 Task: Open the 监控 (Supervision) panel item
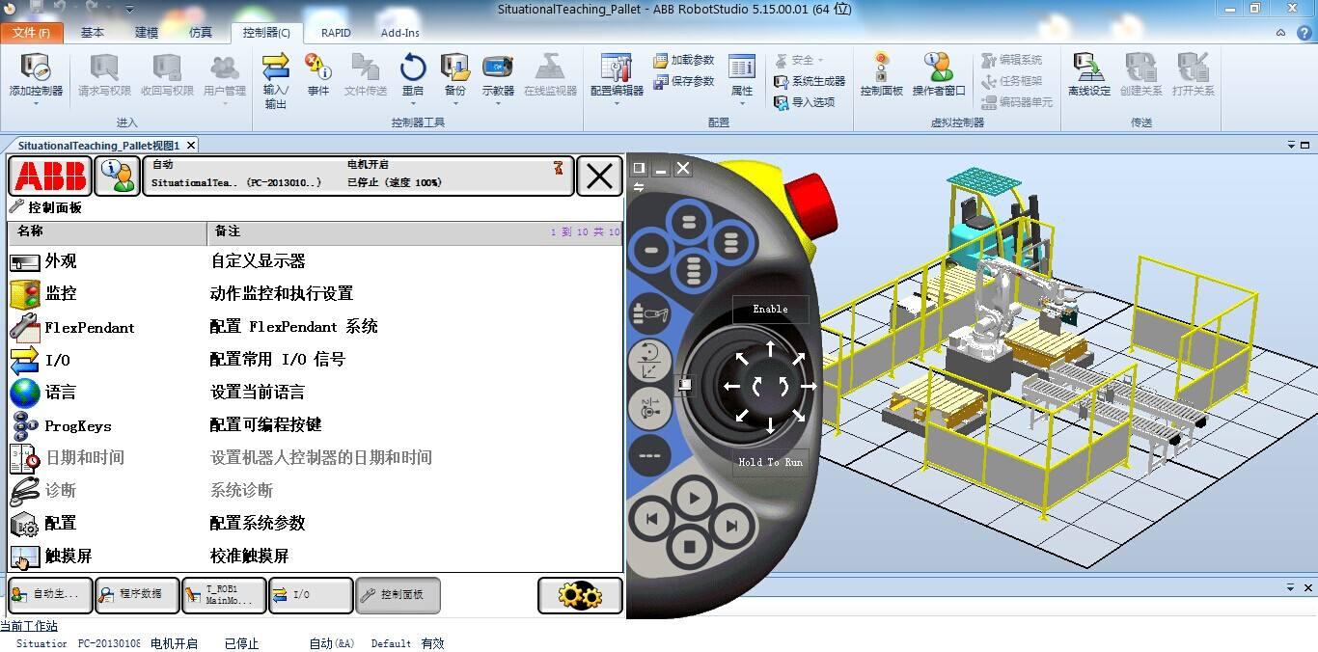[315, 293]
